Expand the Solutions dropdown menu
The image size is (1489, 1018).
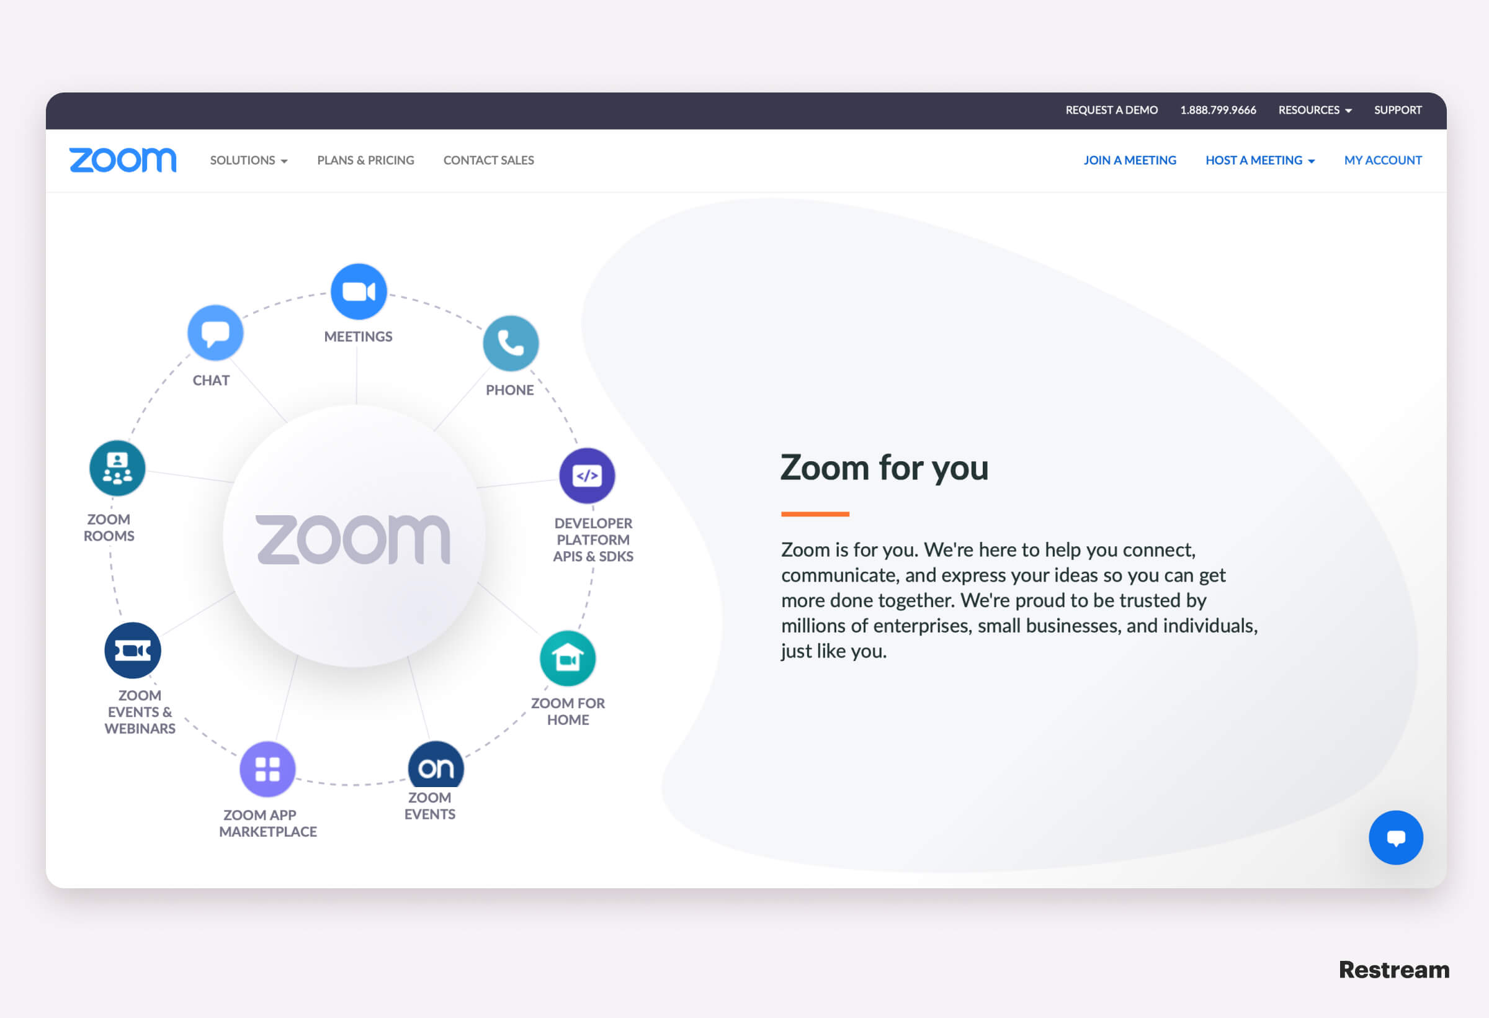249,160
